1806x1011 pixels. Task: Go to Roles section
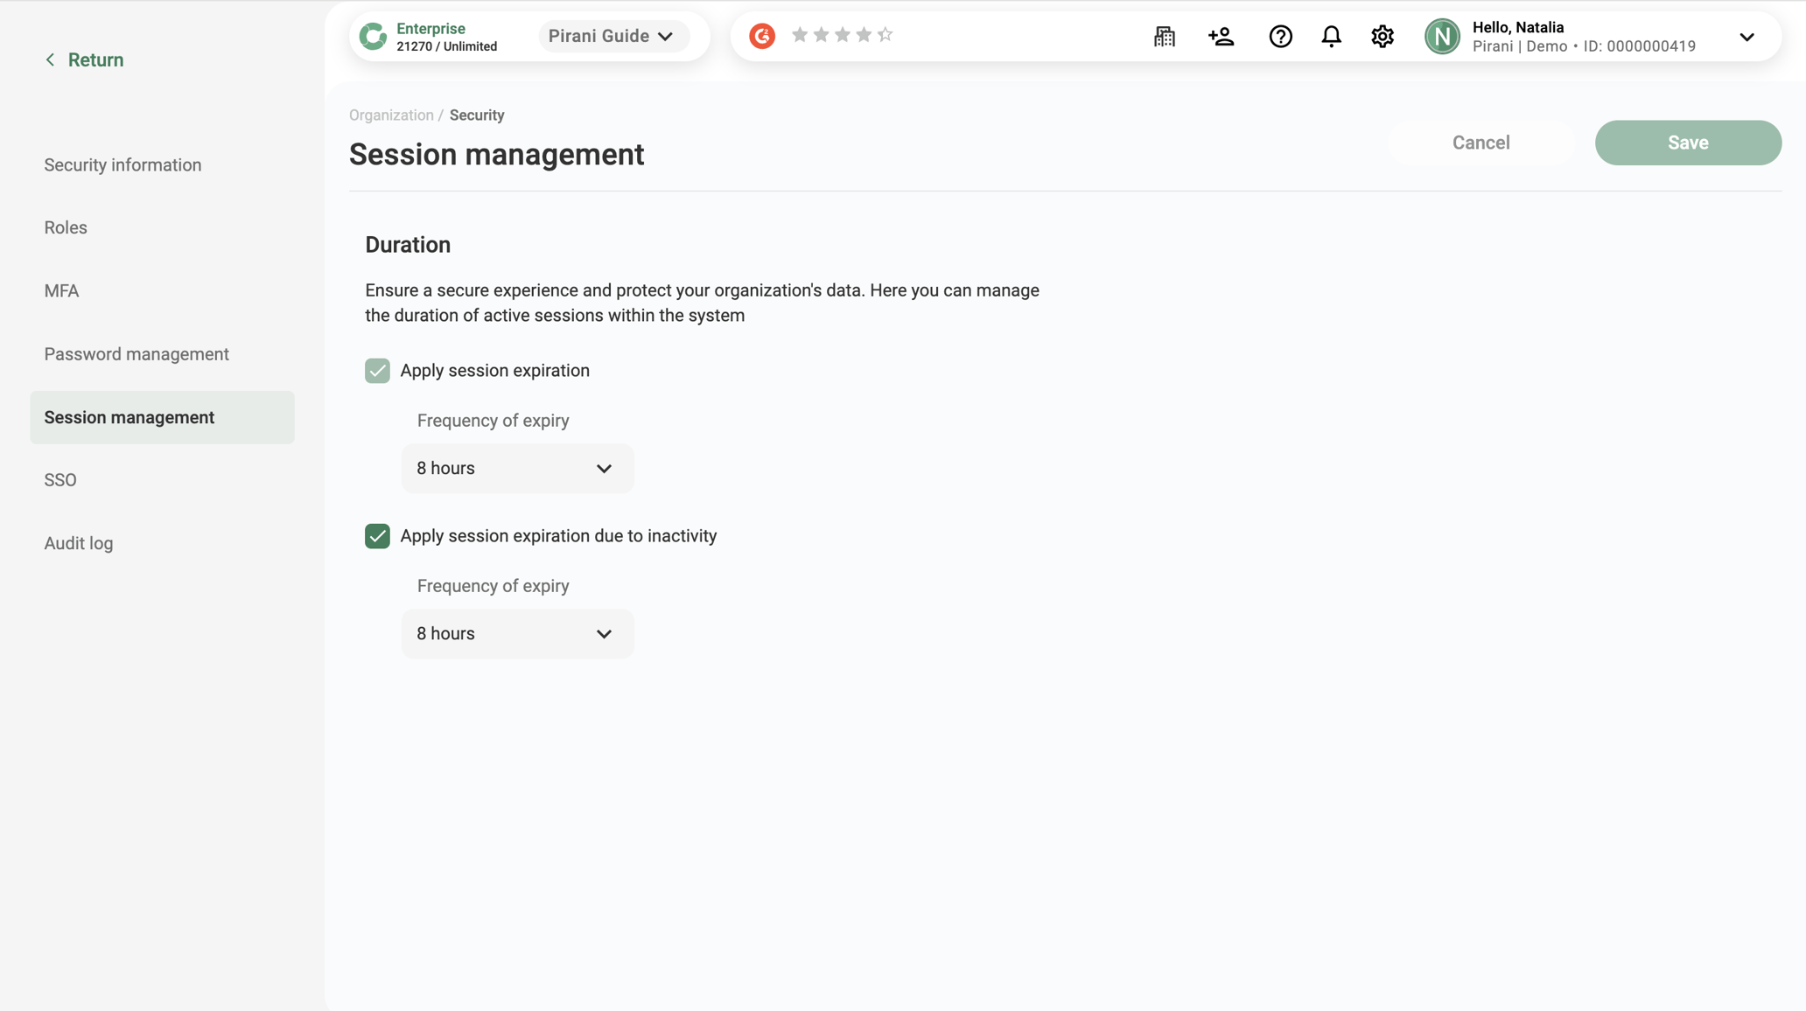[66, 227]
